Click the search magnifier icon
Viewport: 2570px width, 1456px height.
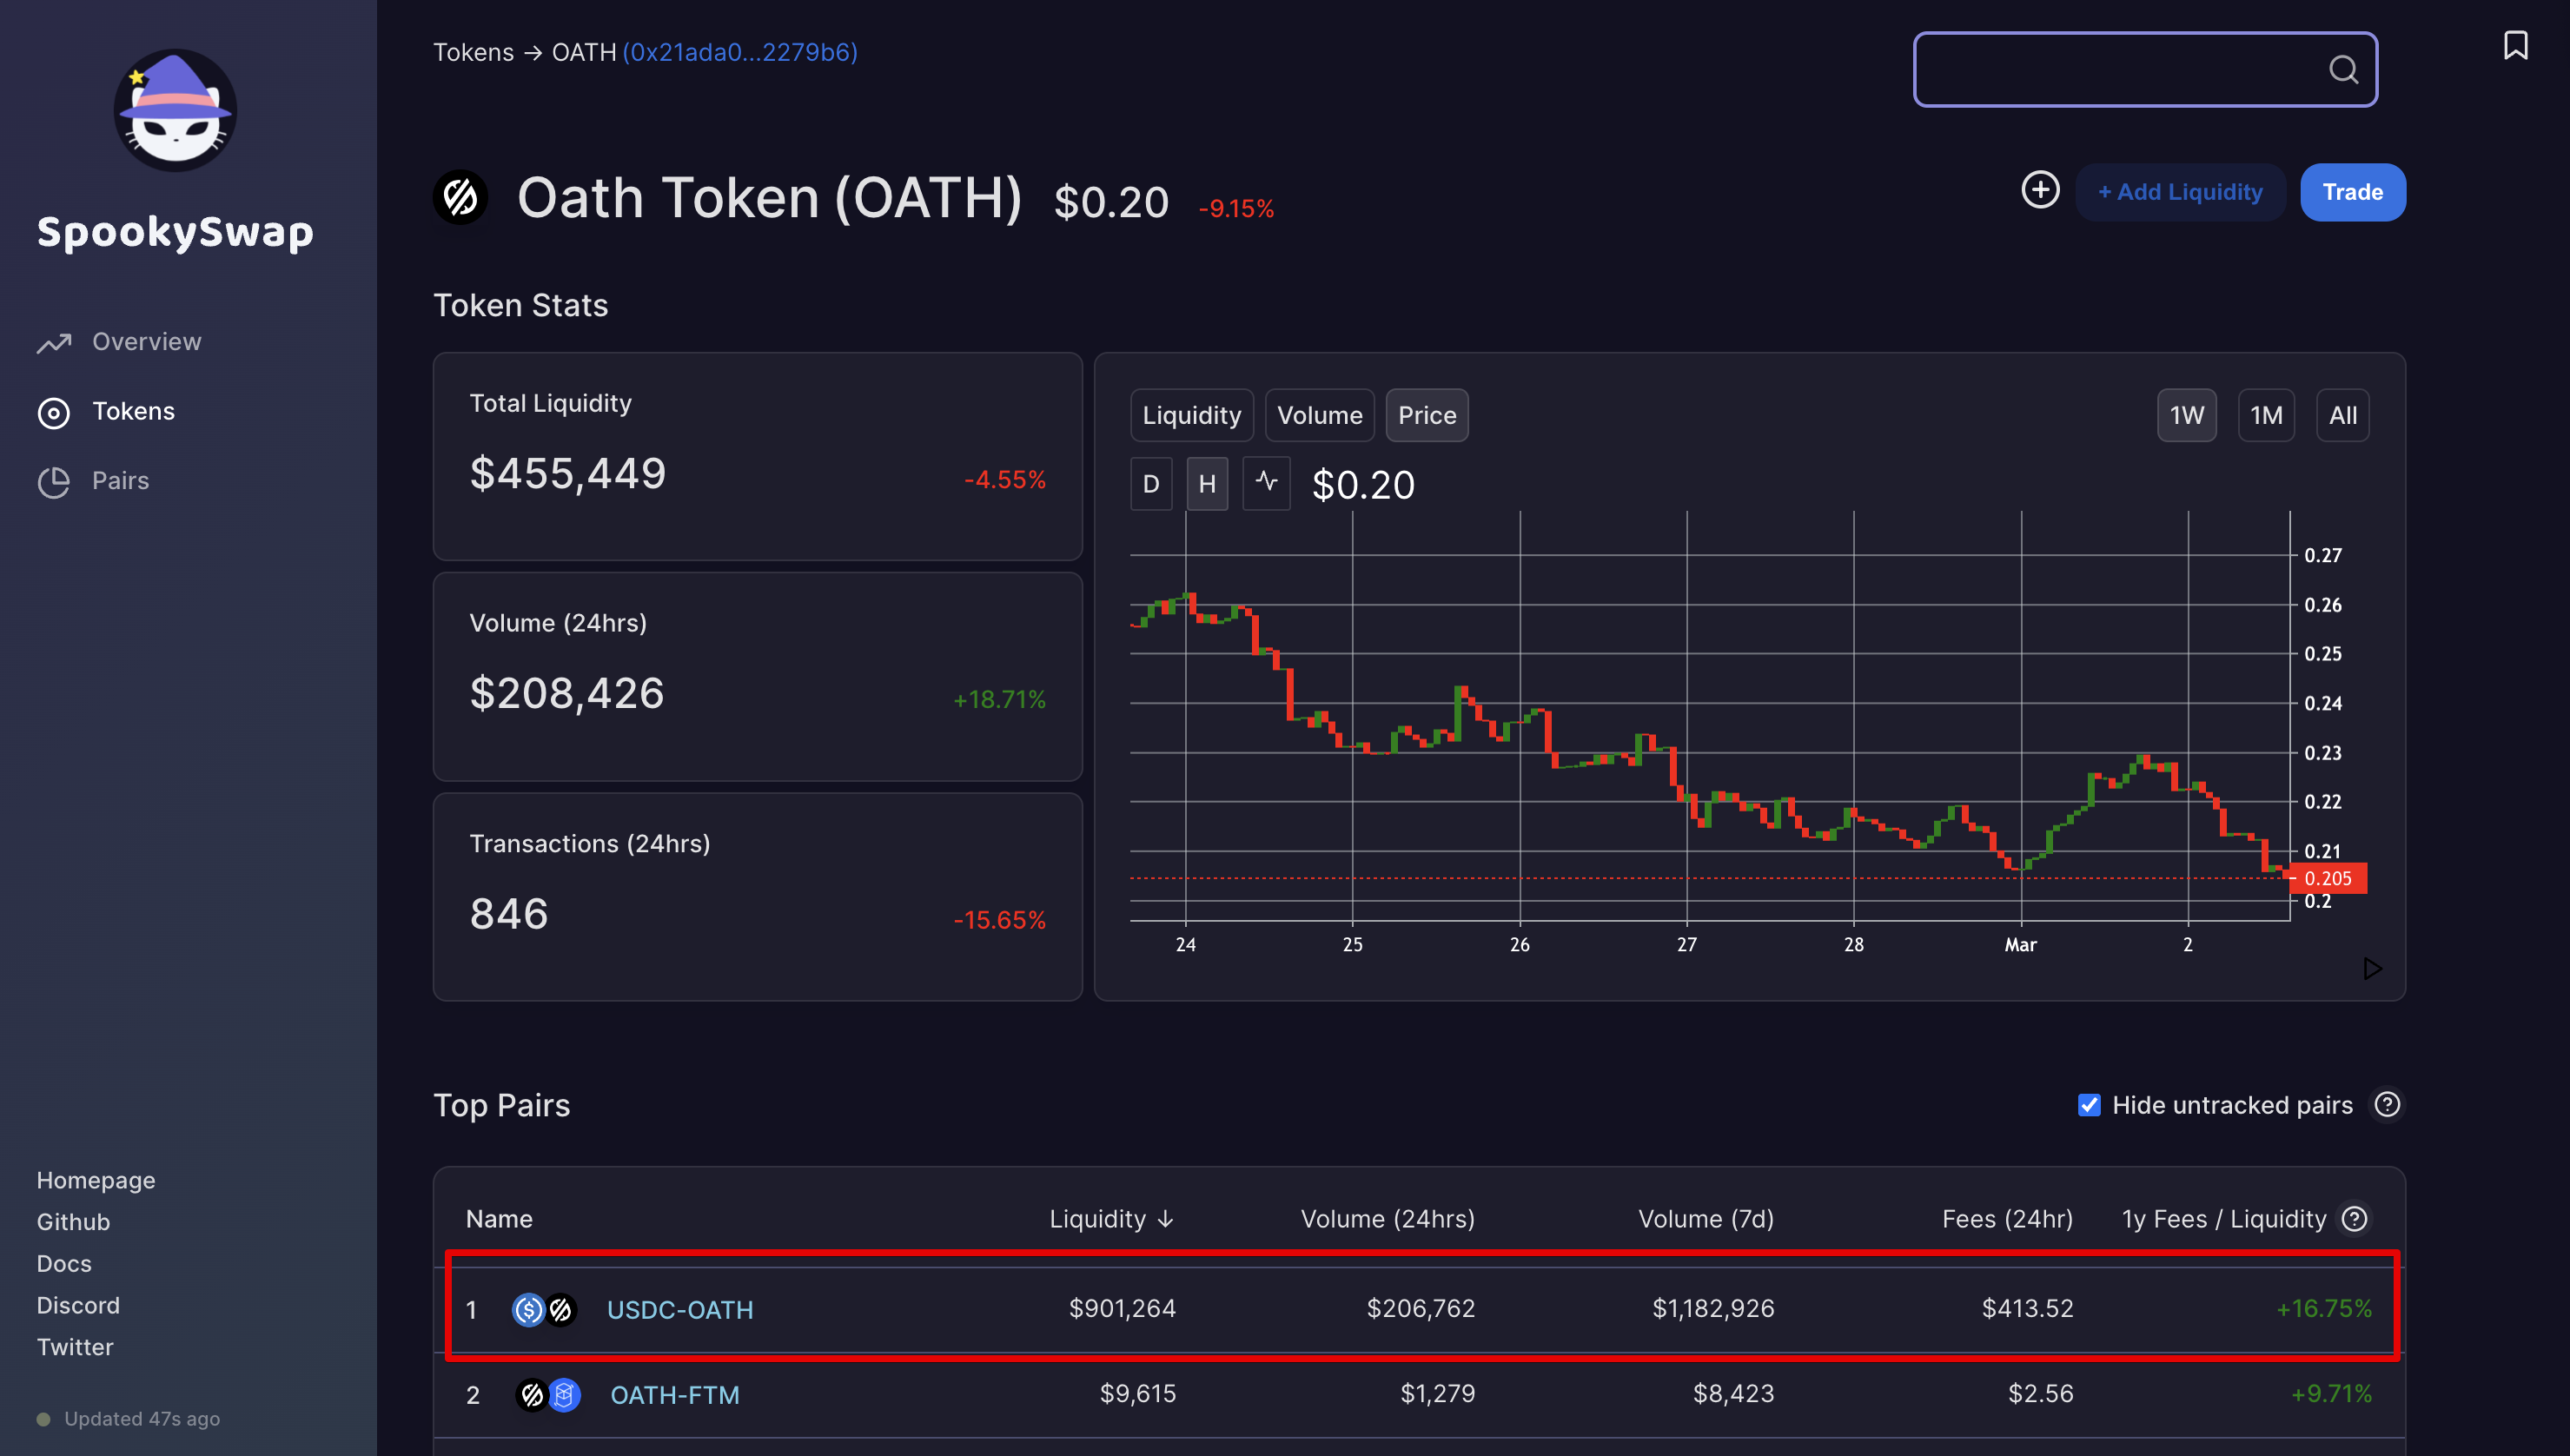2343,69
